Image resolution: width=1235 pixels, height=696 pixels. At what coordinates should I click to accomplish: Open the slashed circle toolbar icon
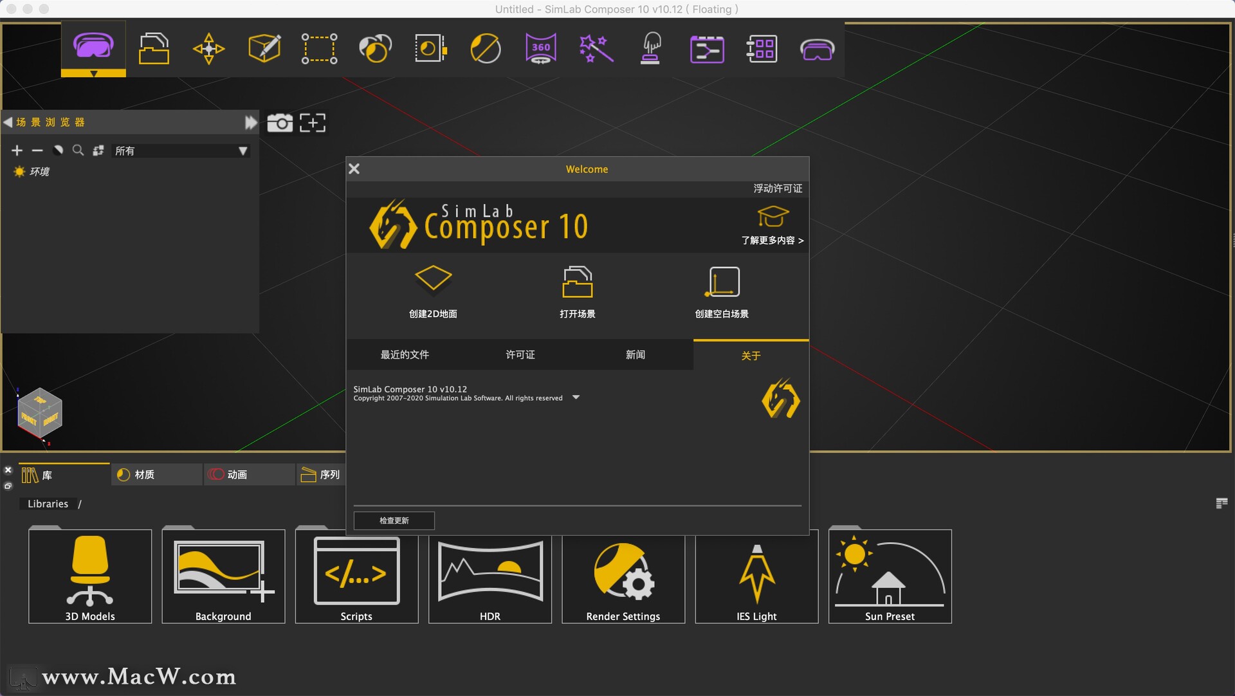486,49
